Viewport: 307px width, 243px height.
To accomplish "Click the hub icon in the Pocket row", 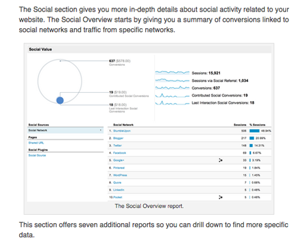I will pyautogui.click(x=221, y=197).
